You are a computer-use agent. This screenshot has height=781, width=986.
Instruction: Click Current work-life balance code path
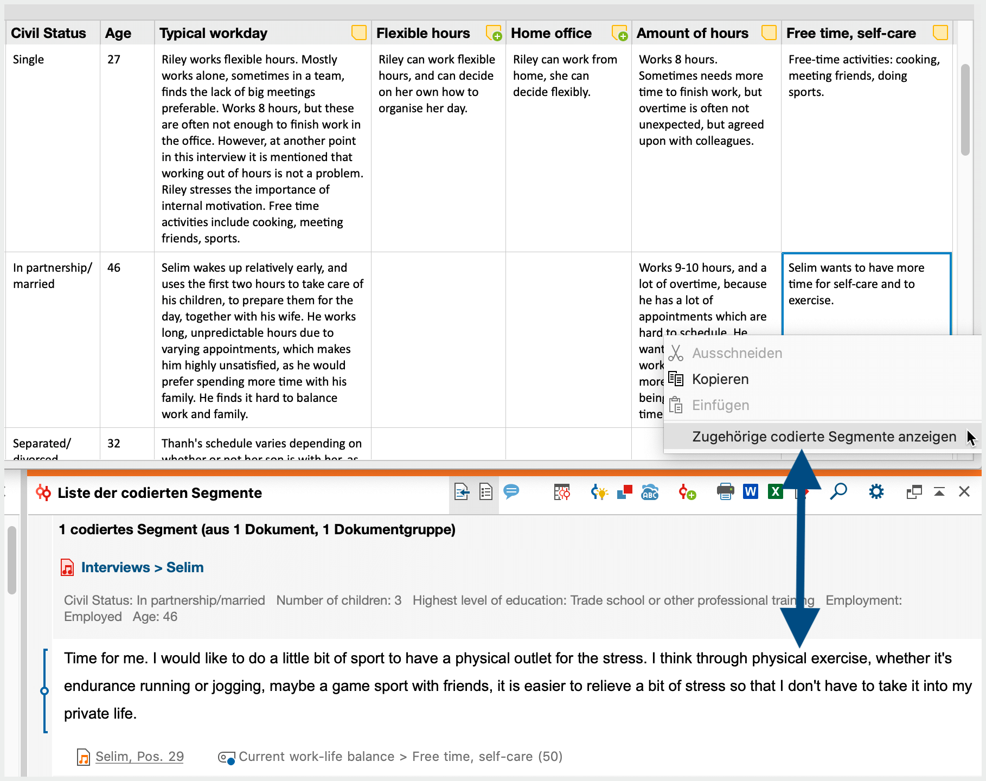[x=400, y=757]
